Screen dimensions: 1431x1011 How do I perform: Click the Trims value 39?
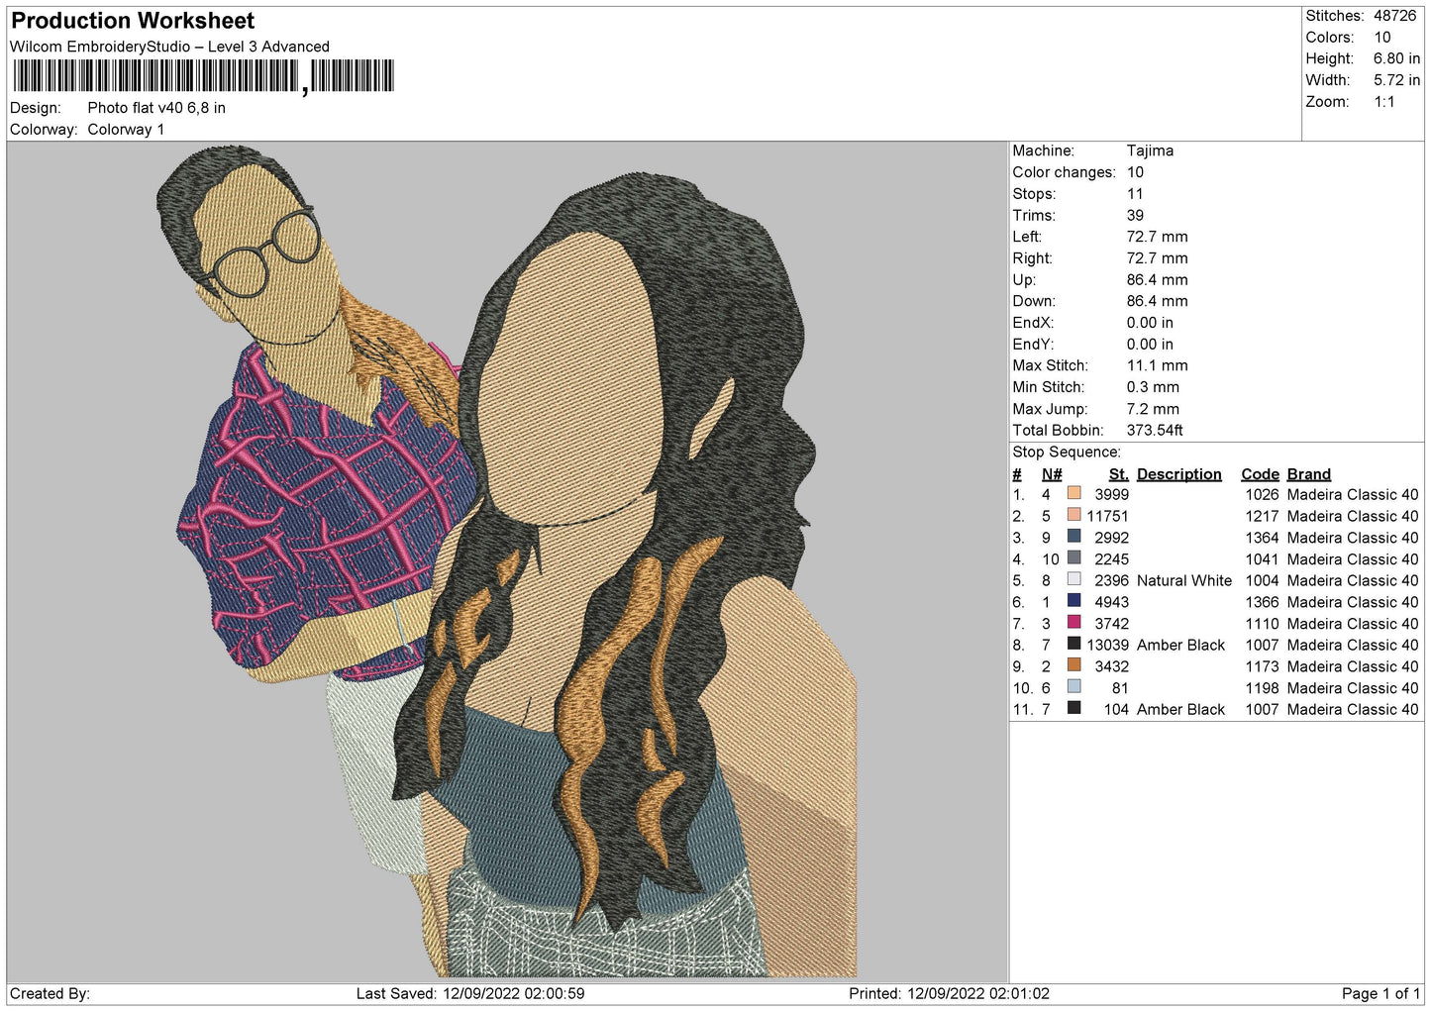tap(1135, 215)
